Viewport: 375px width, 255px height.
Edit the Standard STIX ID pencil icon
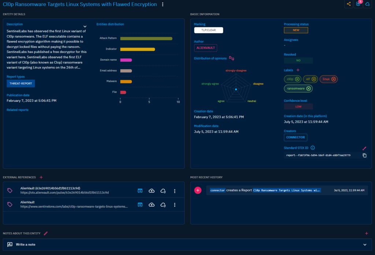pos(364,148)
